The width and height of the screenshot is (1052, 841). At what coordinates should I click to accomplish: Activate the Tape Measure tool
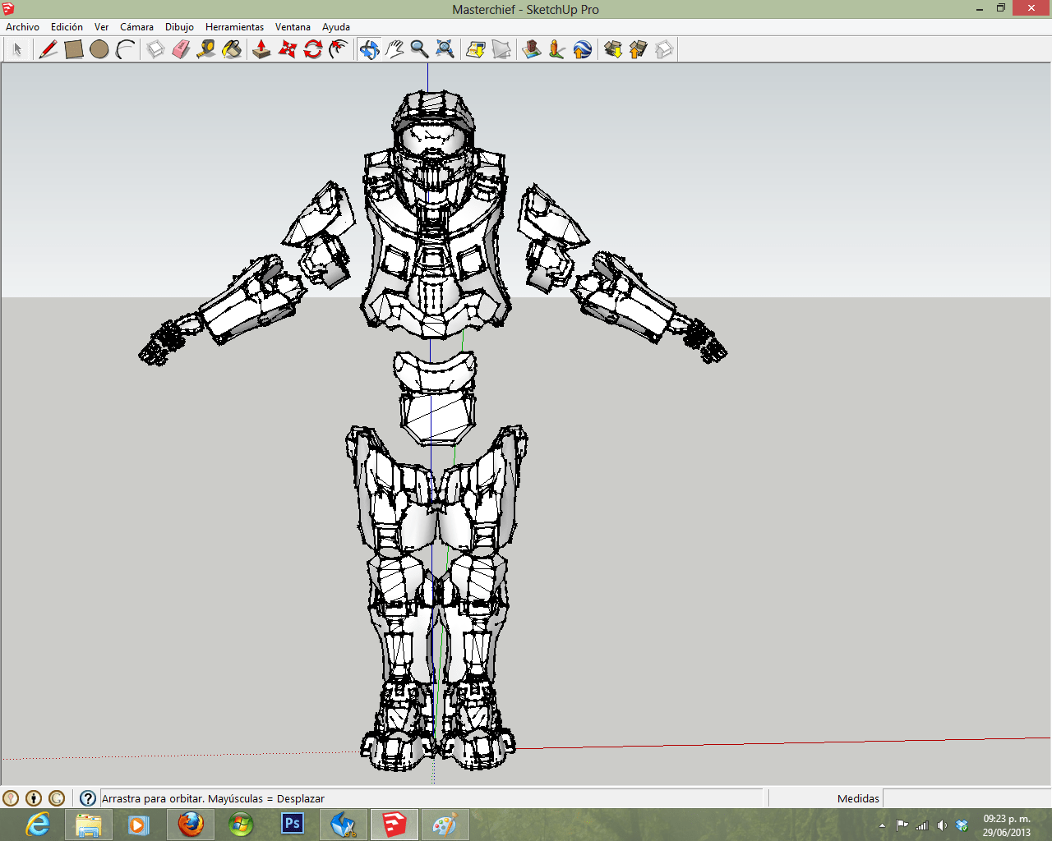(206, 50)
